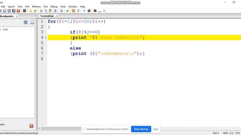Viewport: 241px width, 135px height.
Task: Switch to the evenodd.pl tab
Action: click(47, 16)
